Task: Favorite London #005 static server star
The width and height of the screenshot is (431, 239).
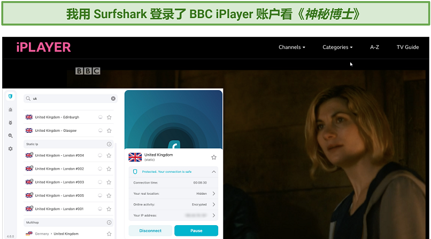Action: pos(109,196)
